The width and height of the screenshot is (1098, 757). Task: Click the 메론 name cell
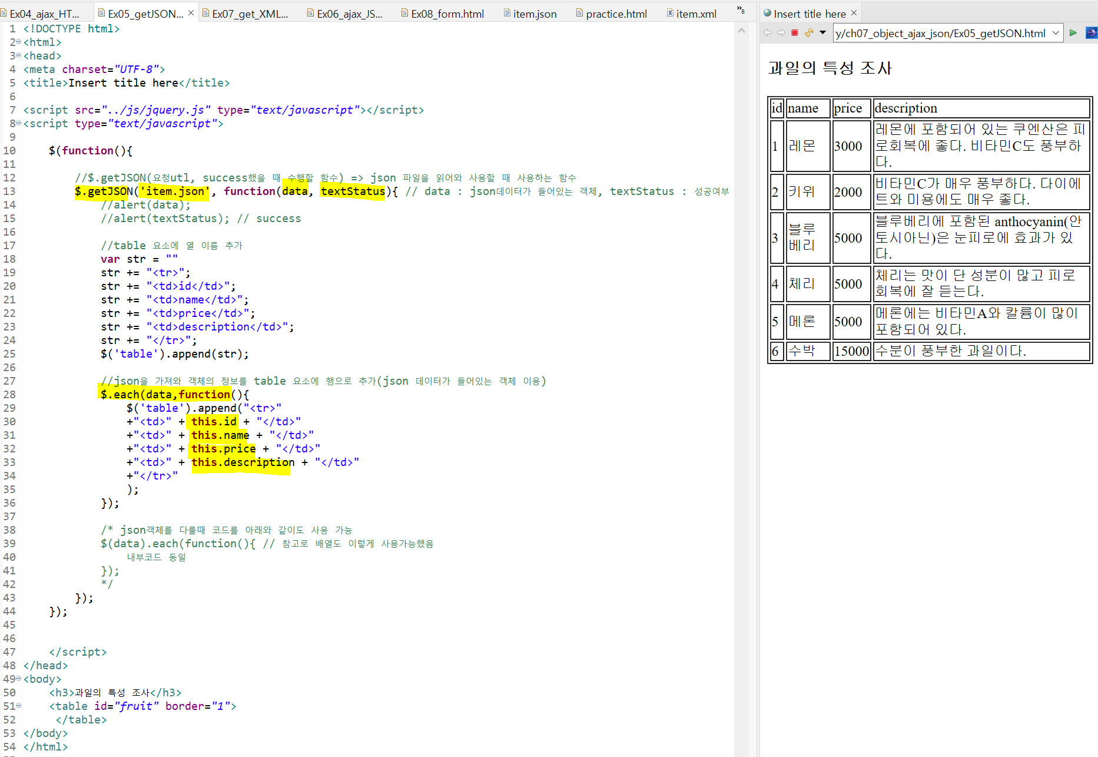coord(808,321)
